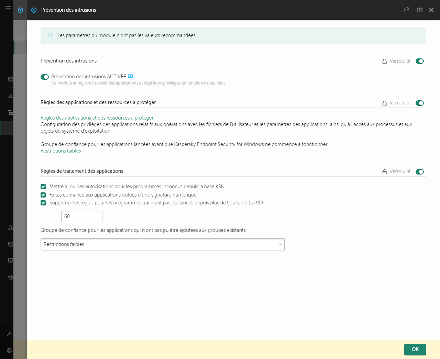
Task: Uncheck mise à jour autorisations depuis la base KSN
Action: 43,187
